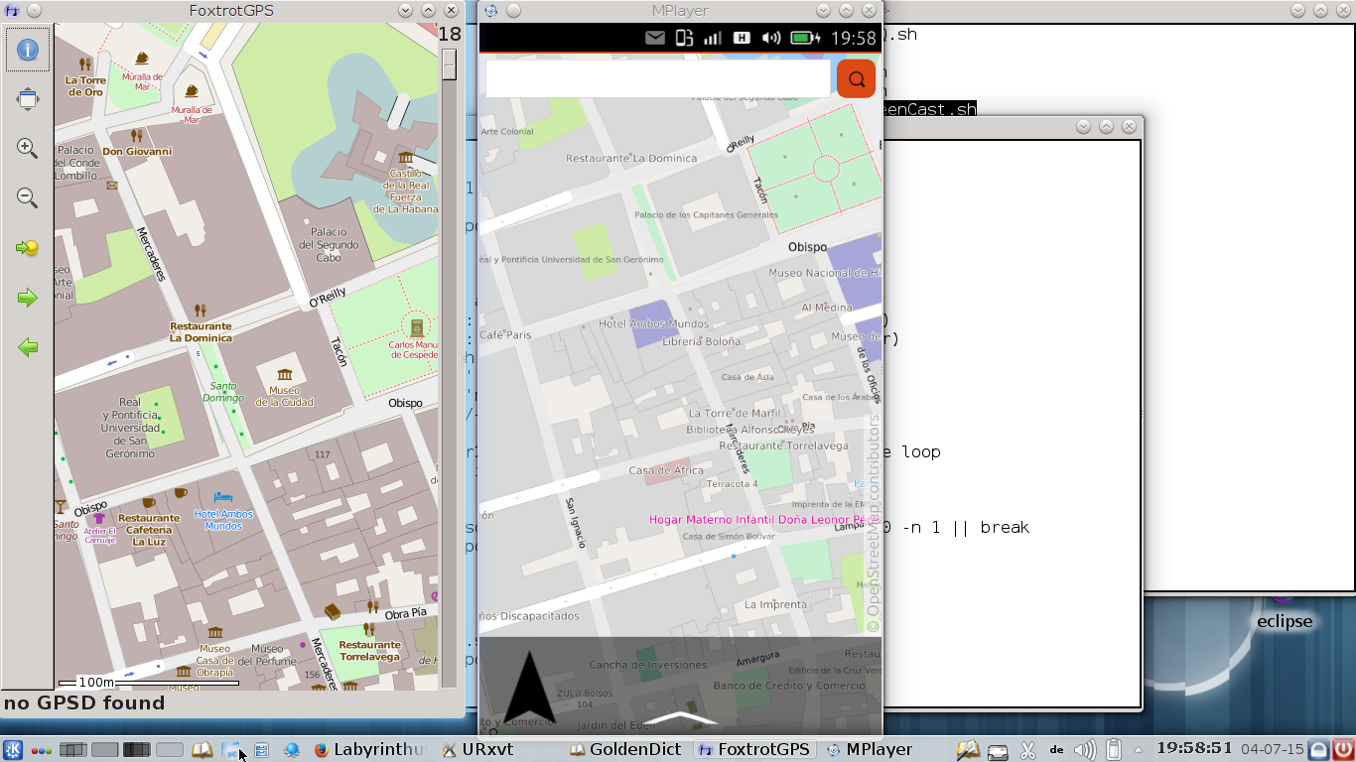Screen dimensions: 1356x762
Task: Zoom out using the magnifier minus icon
Action: point(28,198)
